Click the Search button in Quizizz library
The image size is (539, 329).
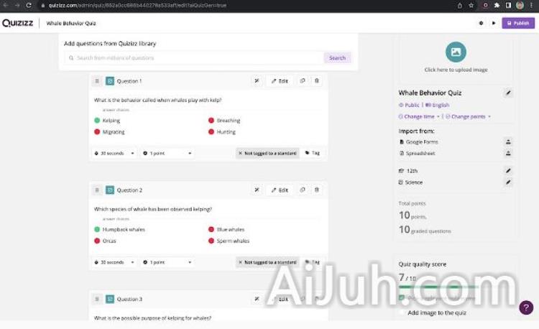click(x=337, y=58)
